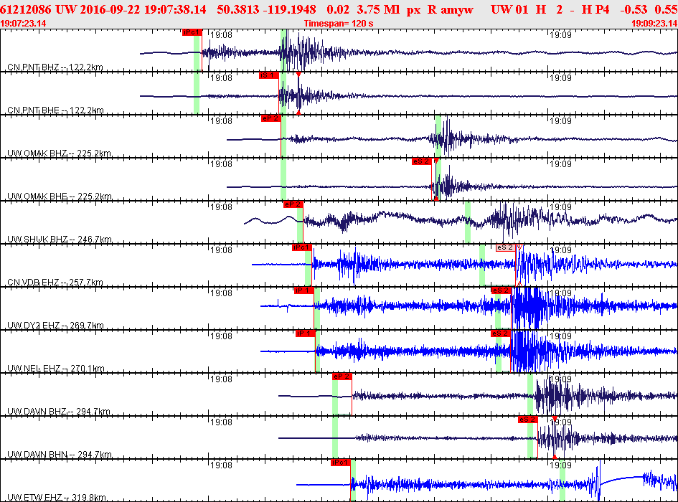The height and width of the screenshot is (502, 678).
Task: Select the eS 2 pick flag on UW.DY2 EHZ
Action: 502,290
